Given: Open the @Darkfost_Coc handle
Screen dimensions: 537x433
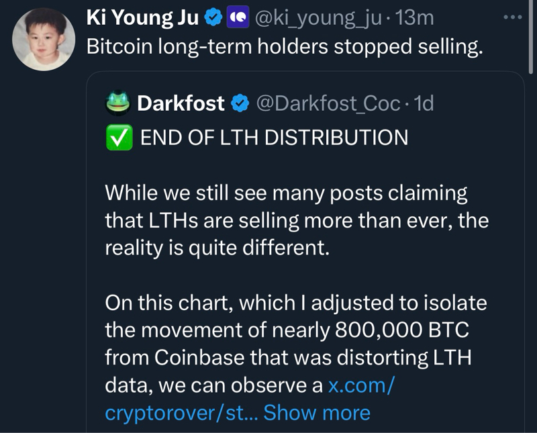Looking at the screenshot, I should pyautogui.click(x=329, y=103).
